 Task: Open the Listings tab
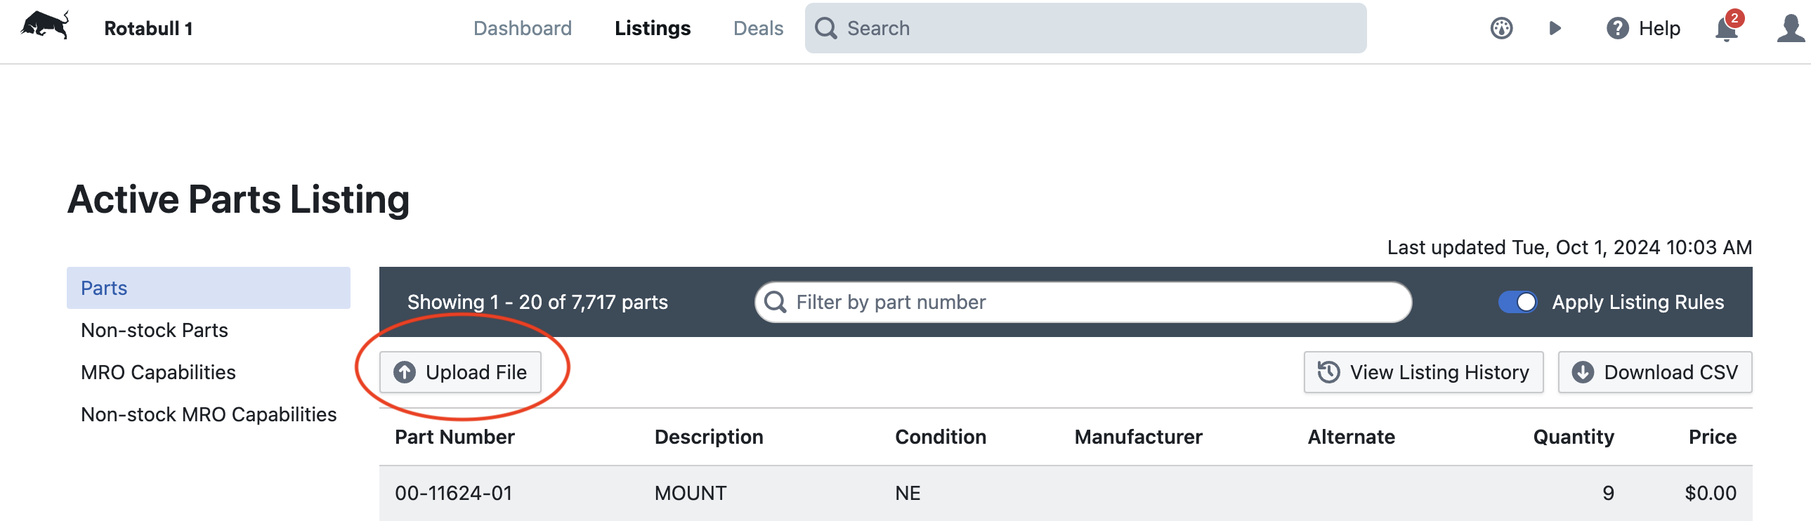coord(652,28)
